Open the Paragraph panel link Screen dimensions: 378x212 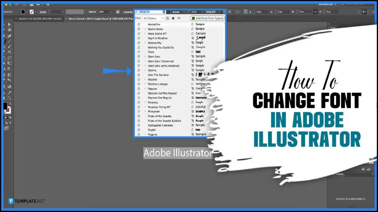coord(210,12)
